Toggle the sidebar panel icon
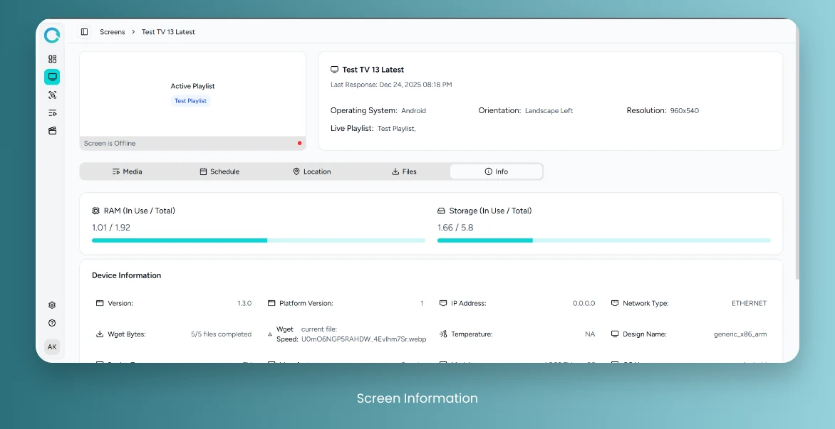 click(84, 32)
